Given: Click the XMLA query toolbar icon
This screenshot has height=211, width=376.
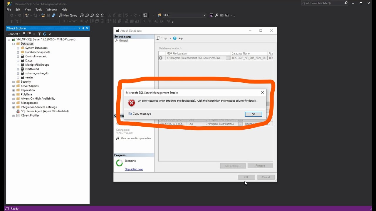Looking at the screenshot, I should click(x=98, y=15).
